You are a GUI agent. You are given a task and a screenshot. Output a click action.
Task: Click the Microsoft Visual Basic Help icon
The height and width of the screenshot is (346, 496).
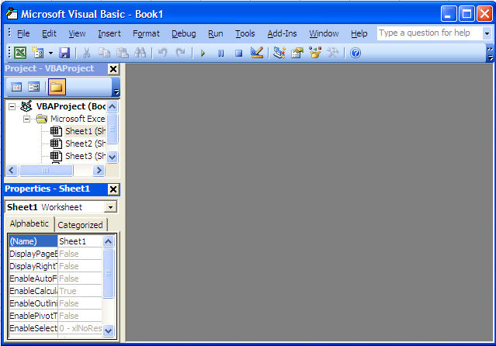356,53
